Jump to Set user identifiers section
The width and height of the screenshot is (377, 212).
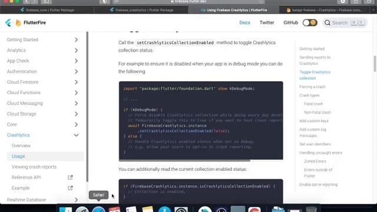pyautogui.click(x=315, y=144)
